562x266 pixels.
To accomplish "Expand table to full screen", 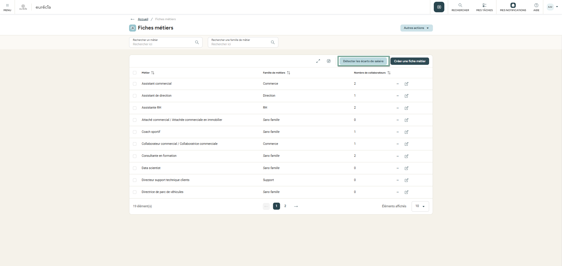I will [318, 61].
